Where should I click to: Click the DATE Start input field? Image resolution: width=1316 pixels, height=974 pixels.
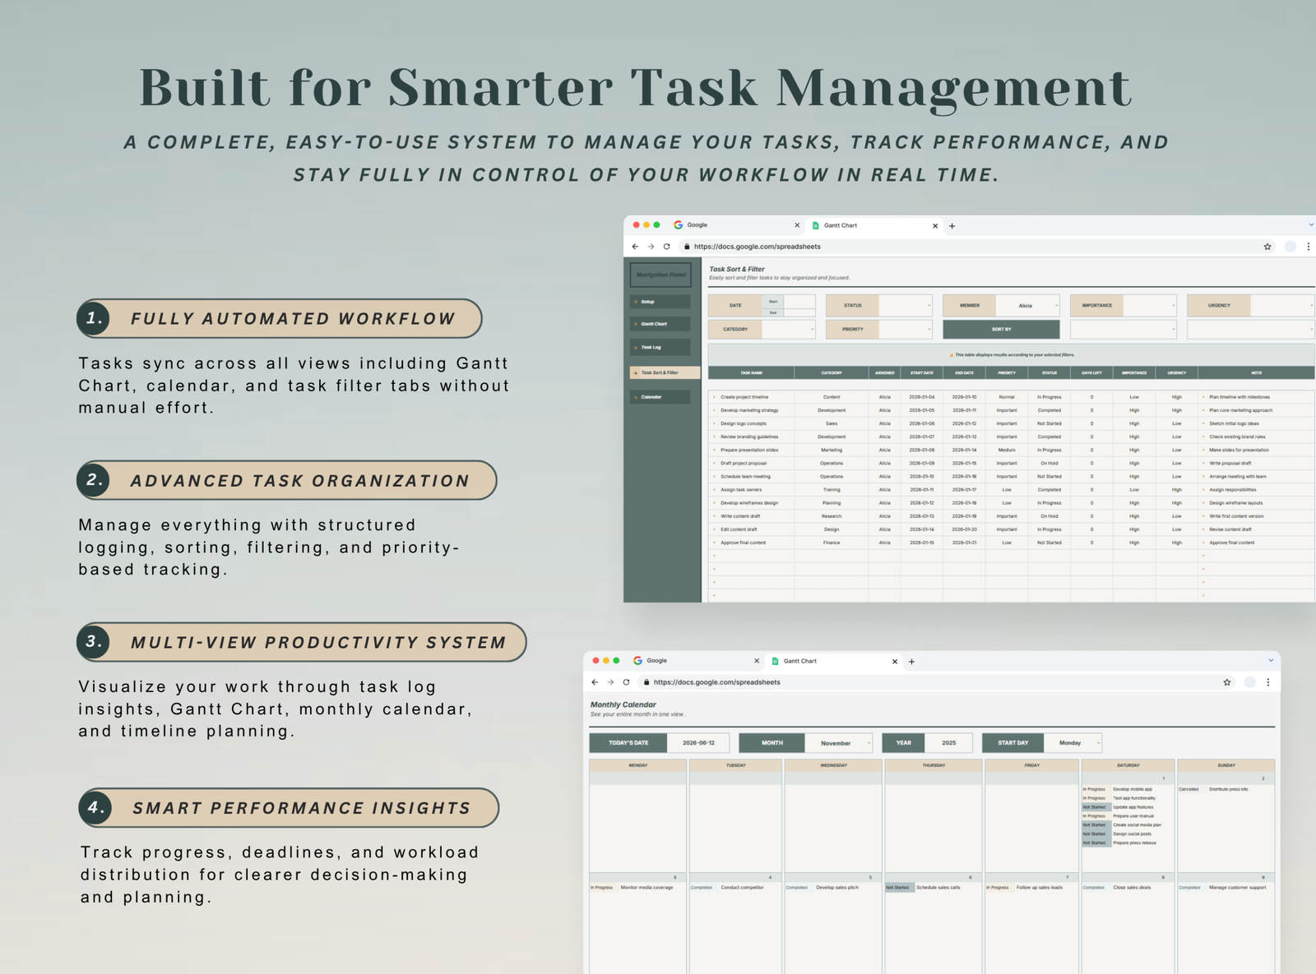coord(799,301)
